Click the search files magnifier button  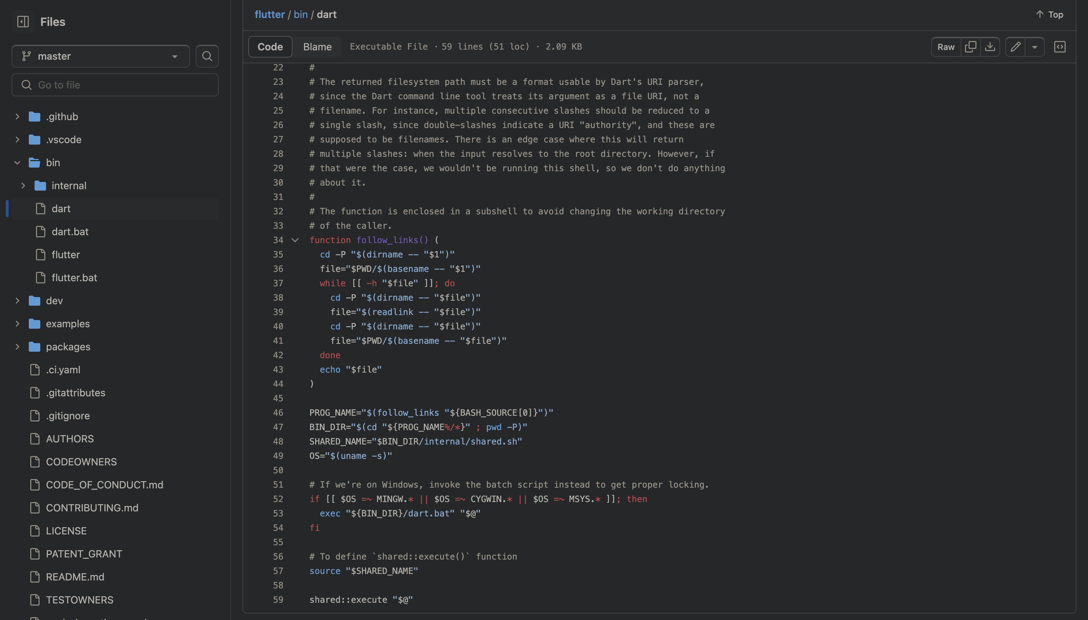(x=207, y=56)
